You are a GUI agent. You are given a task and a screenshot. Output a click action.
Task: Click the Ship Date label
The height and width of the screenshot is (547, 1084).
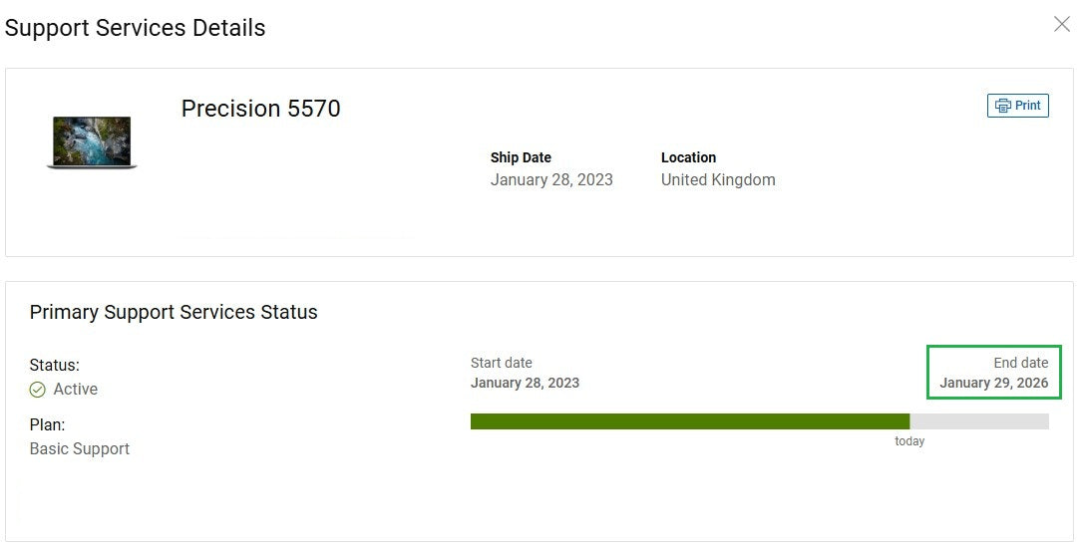[521, 157]
